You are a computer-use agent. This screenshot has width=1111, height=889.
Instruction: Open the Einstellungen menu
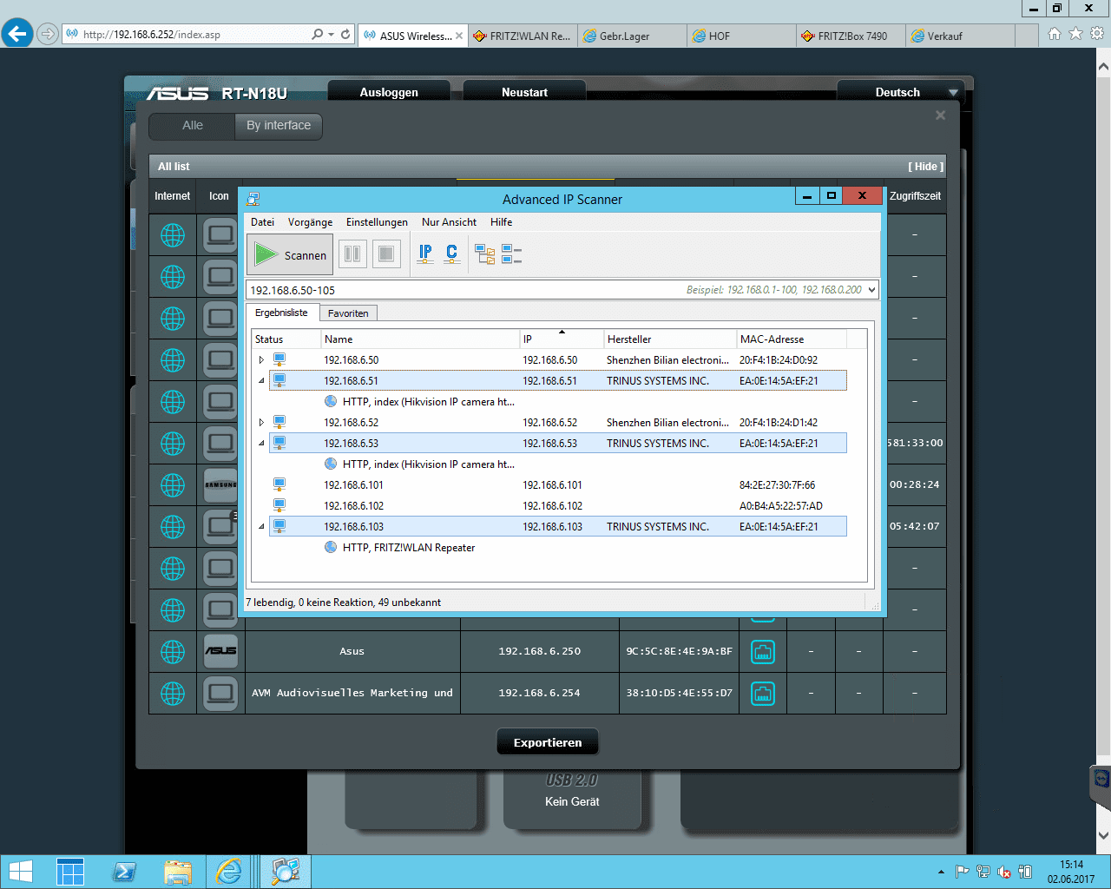[377, 222]
